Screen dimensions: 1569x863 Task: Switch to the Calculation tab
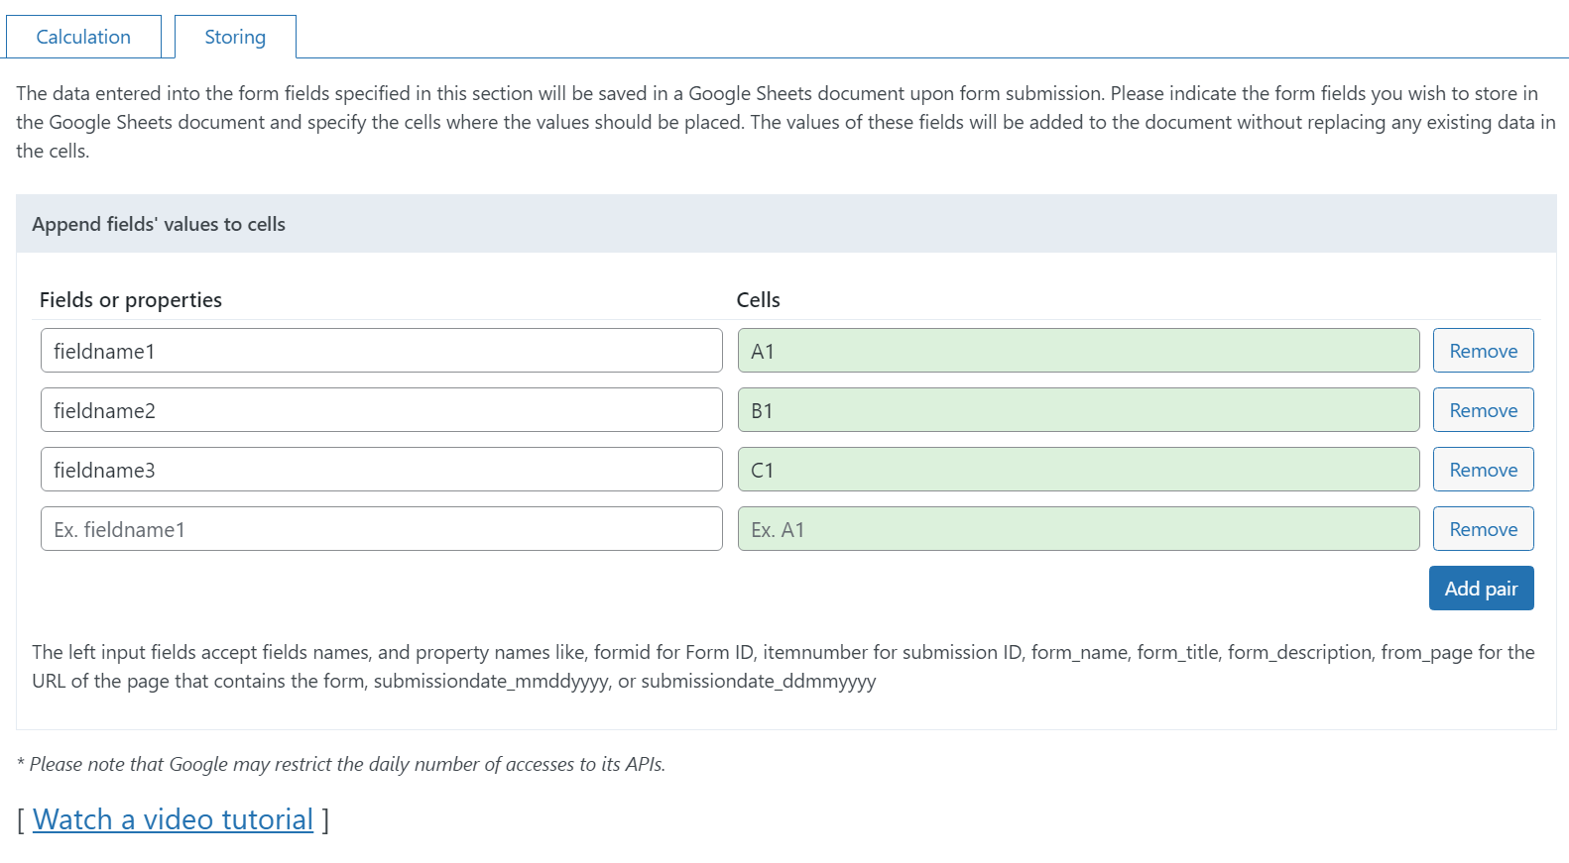(83, 37)
